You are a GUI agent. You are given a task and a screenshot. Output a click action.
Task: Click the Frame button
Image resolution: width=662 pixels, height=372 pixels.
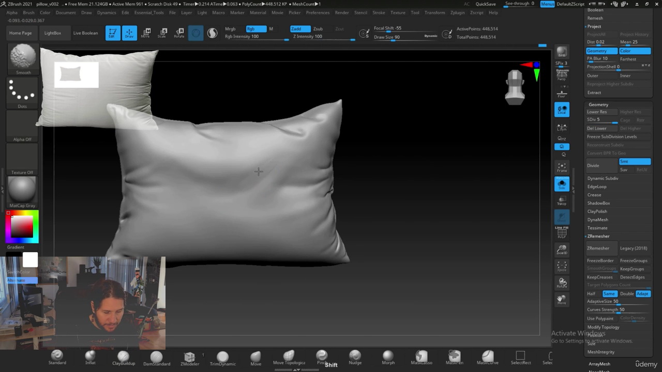(562, 167)
